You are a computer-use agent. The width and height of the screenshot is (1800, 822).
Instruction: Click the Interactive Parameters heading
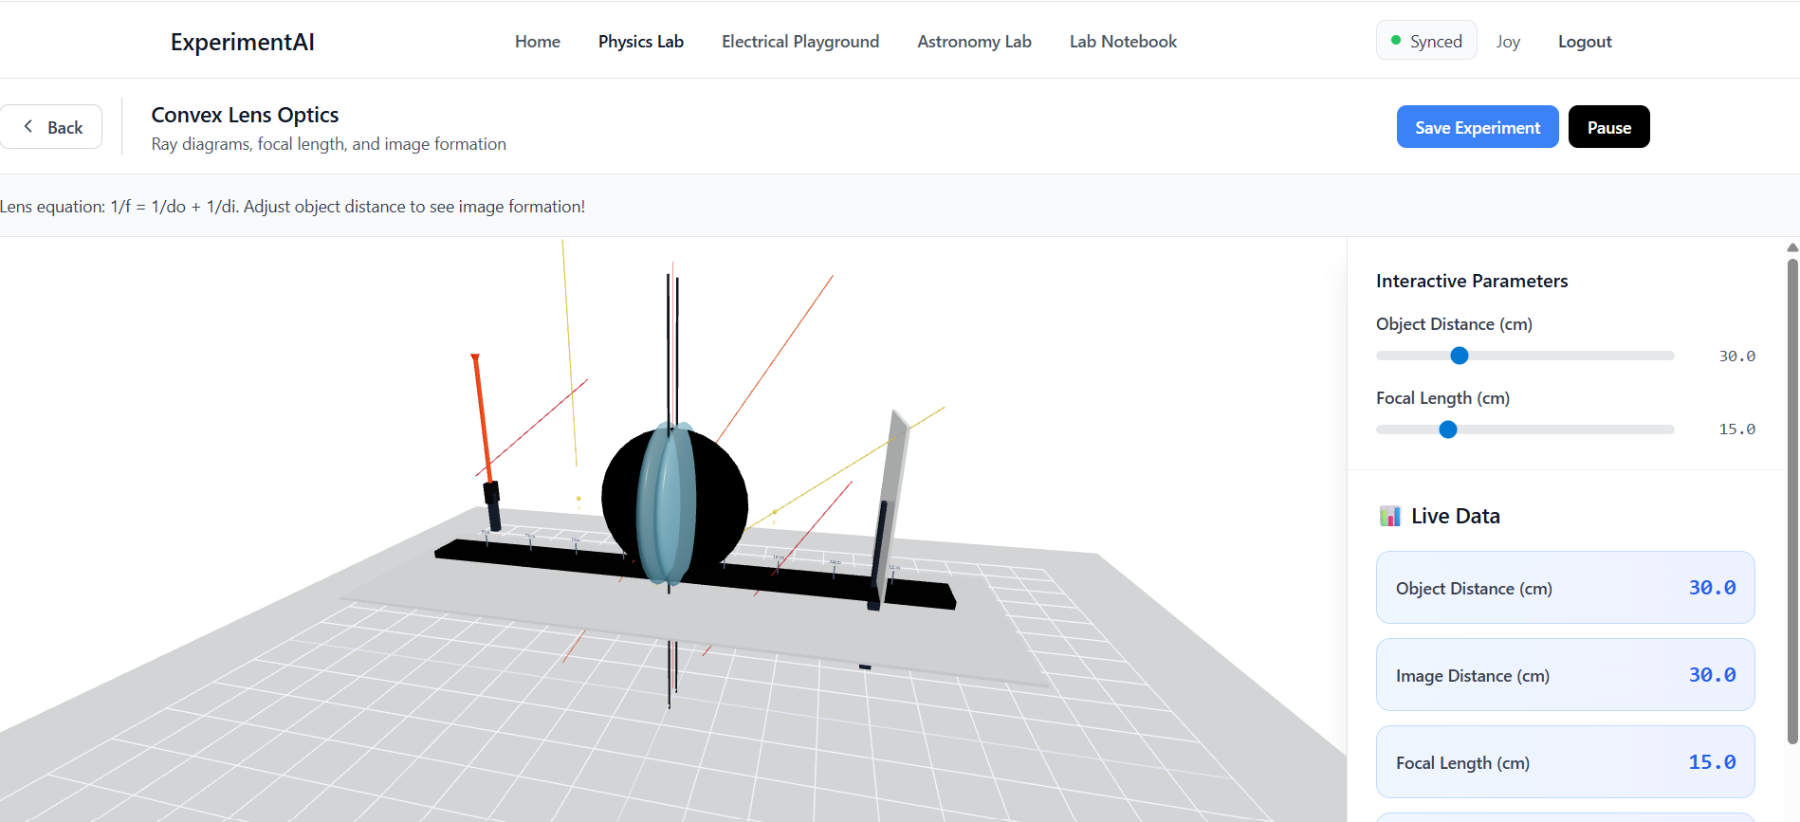1472,281
